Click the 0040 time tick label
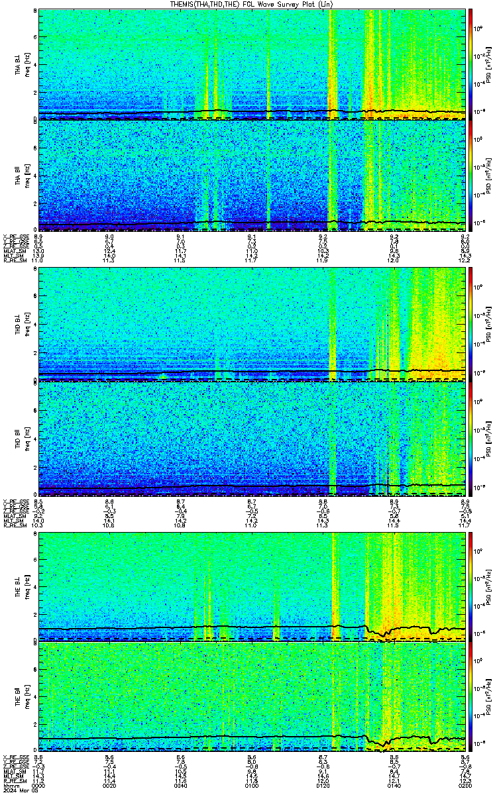 point(180,786)
